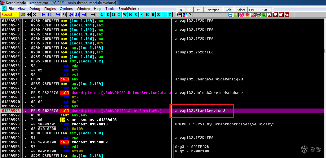This screenshot has height=158, width=326.
Task: Open the Debug menu
Action: [x=35, y=9]
